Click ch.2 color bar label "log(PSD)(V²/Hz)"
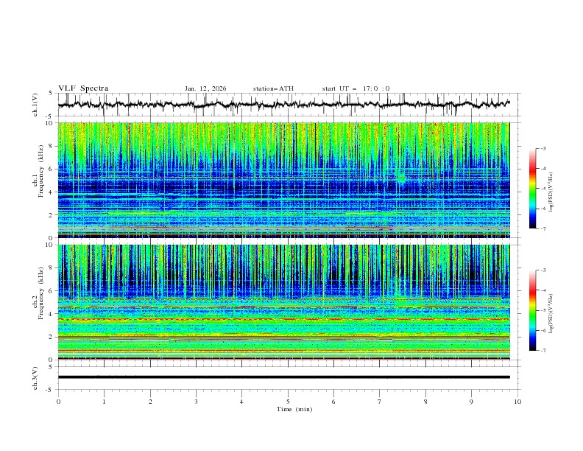 551,314
